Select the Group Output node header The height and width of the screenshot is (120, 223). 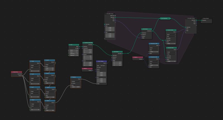pyautogui.click(x=207, y=18)
